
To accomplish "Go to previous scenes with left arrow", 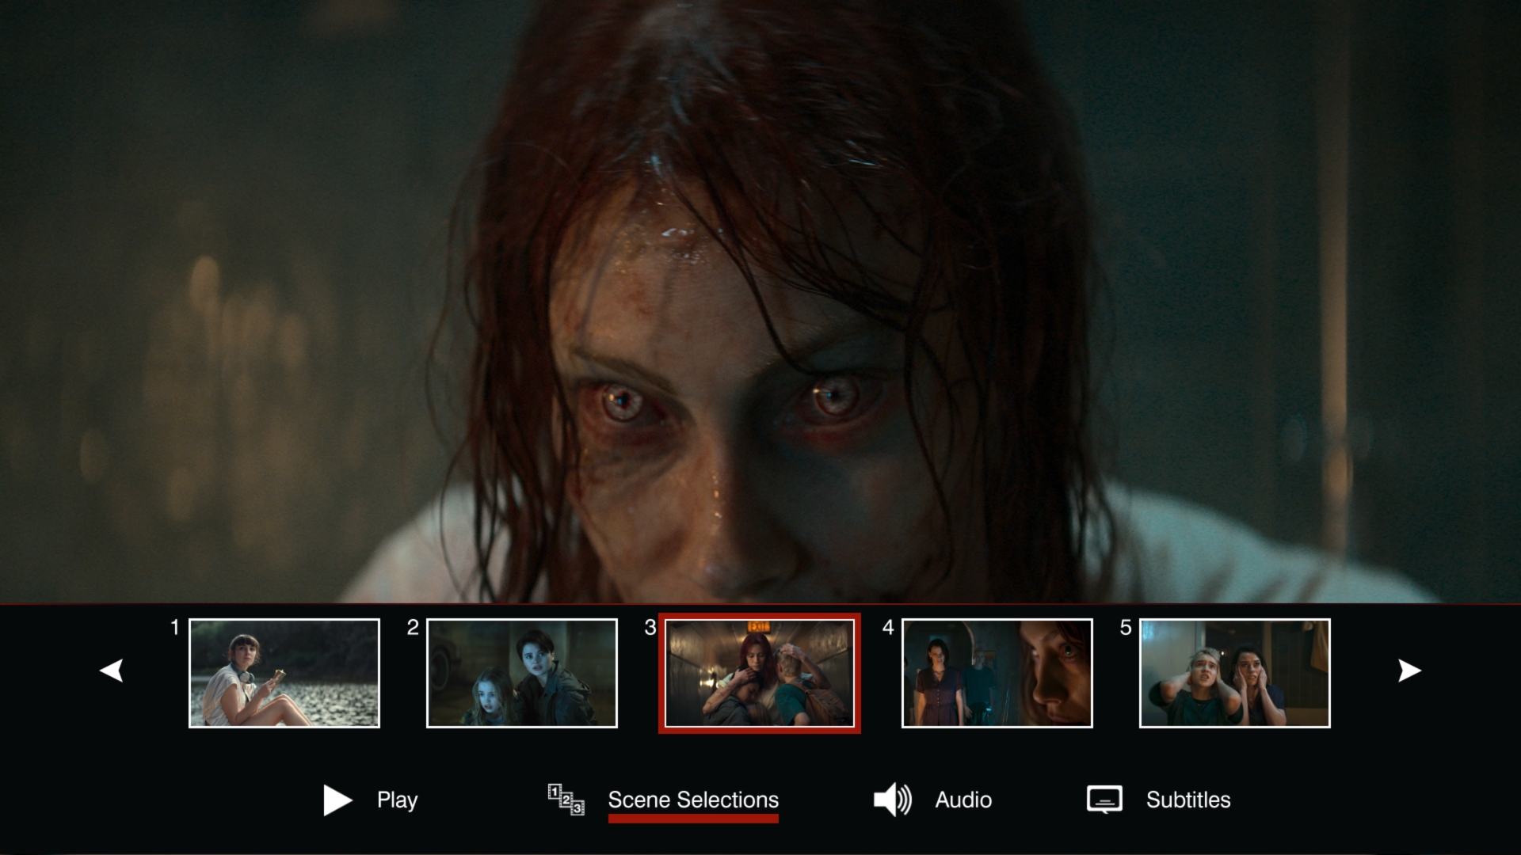I will [x=112, y=671].
